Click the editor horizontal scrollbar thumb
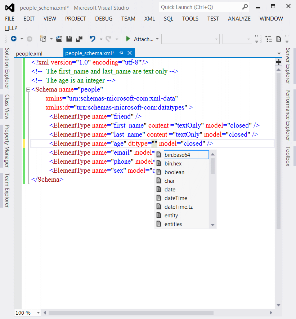The width and height of the screenshot is (296, 319). [x=131, y=313]
